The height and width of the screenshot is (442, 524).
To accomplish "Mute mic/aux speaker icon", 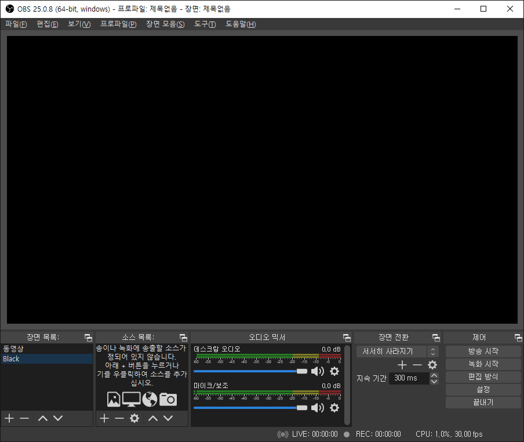I will tap(318, 408).
